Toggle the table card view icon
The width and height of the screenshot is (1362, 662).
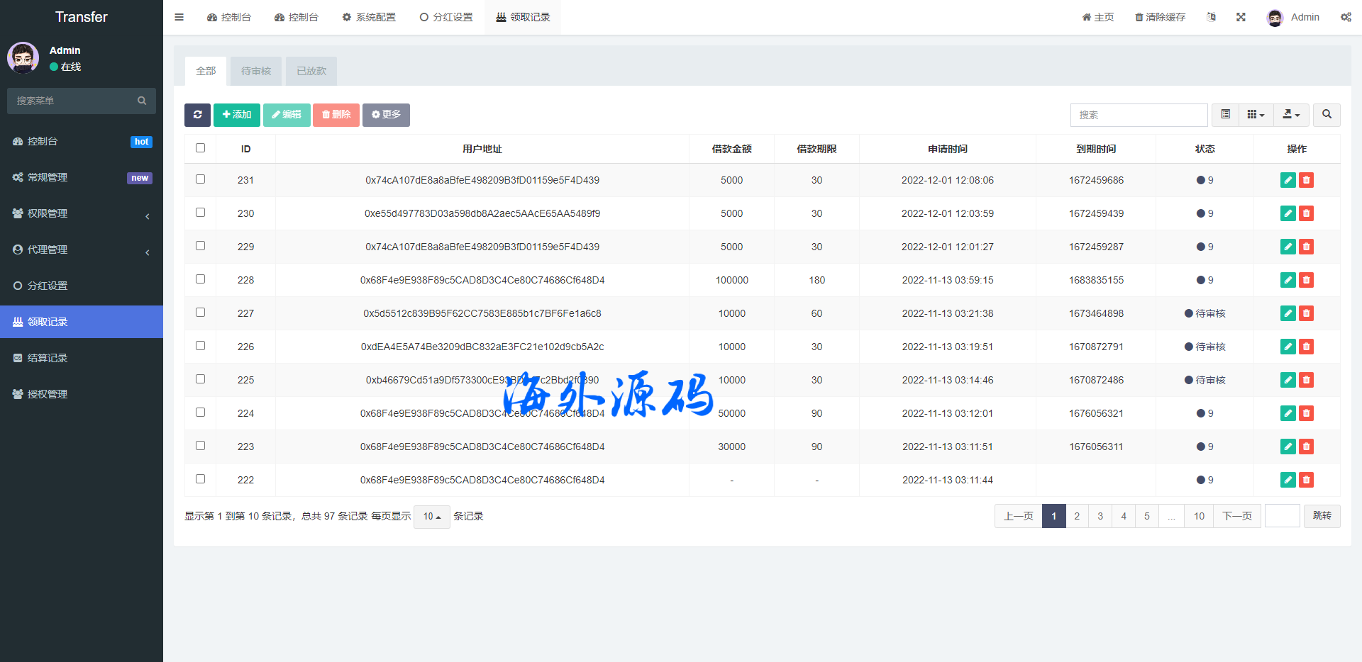tap(1225, 115)
